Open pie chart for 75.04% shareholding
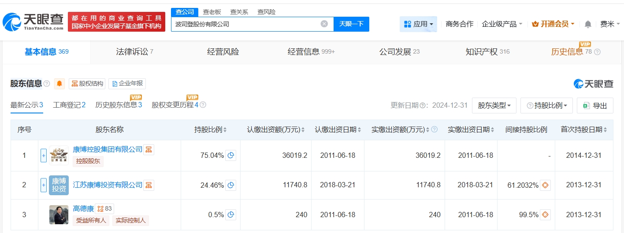The height and width of the screenshot is (233, 624). coord(230,155)
